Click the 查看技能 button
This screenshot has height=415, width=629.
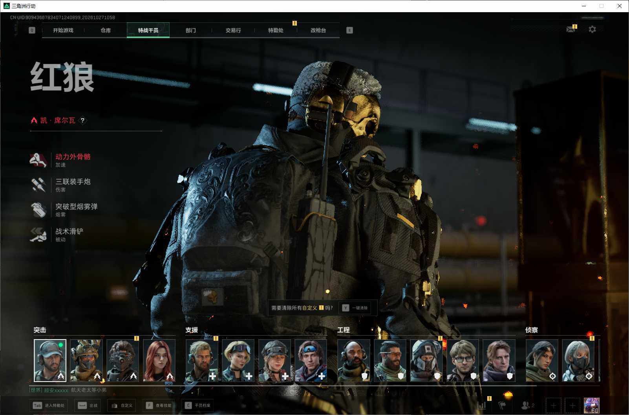[x=159, y=405]
